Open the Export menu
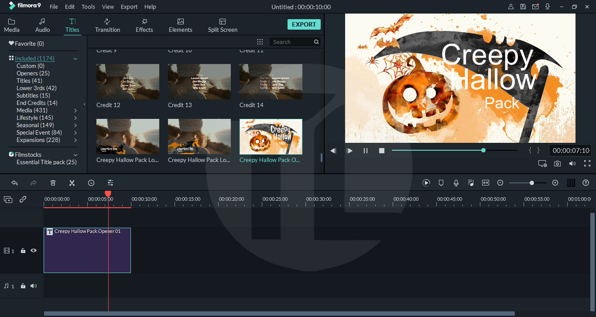The height and width of the screenshot is (317, 596). tap(129, 7)
